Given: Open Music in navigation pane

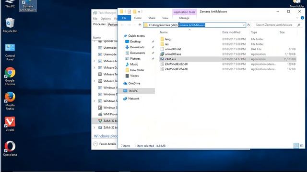Looking at the screenshot, I should (x=134, y=64).
